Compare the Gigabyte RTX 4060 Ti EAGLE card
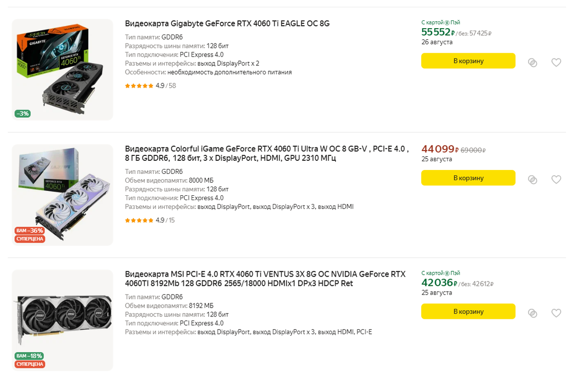The width and height of the screenshot is (585, 374). click(x=533, y=62)
